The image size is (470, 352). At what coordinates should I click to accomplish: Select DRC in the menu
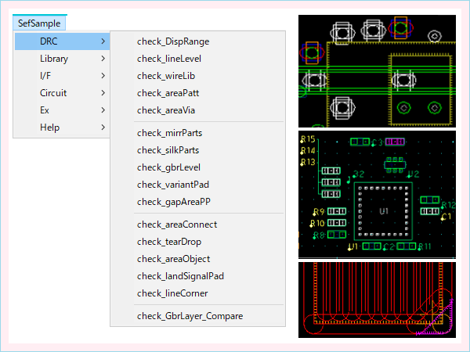(49, 41)
